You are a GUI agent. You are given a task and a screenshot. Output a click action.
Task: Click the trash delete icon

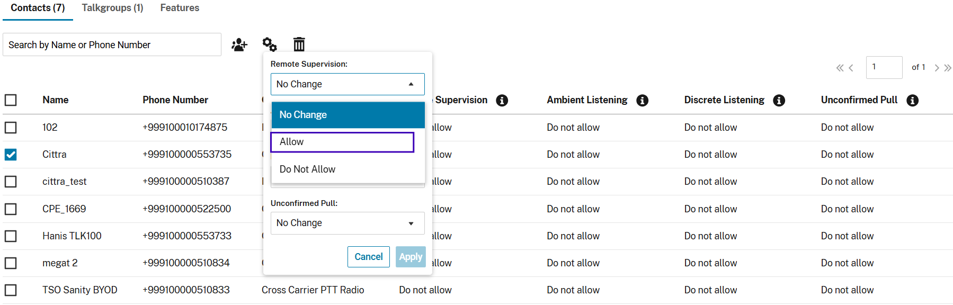(x=299, y=44)
